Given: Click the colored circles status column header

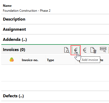Looking at the screenshot, I should [12, 60].
